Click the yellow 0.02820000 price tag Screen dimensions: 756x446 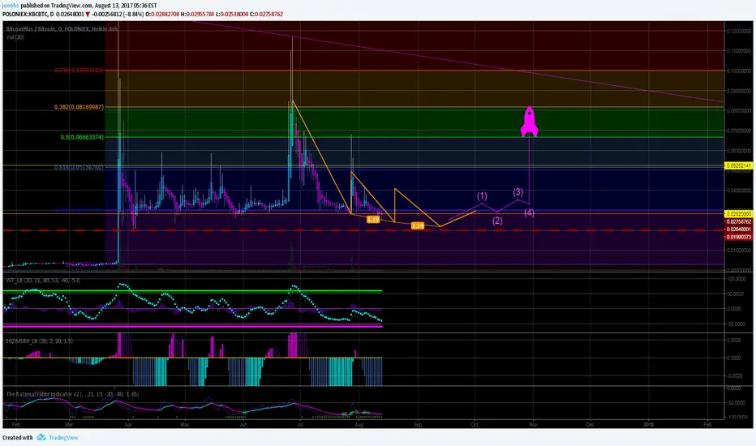pos(739,213)
